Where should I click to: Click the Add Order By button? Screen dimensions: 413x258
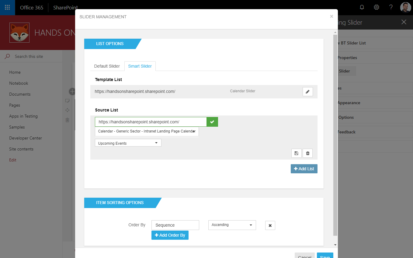point(170,235)
